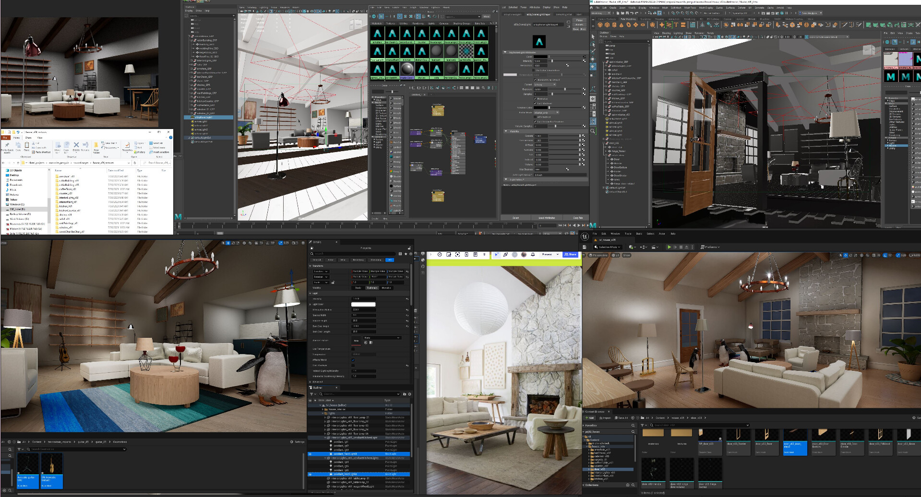Collapse the lights folder in Unreal's Outliner

tap(323, 413)
